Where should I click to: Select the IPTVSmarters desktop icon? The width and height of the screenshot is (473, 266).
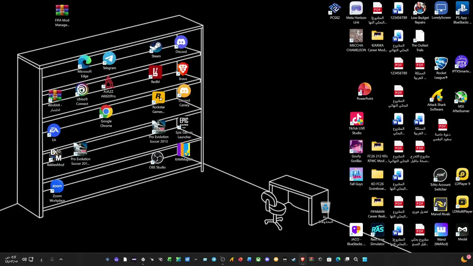coord(461,64)
